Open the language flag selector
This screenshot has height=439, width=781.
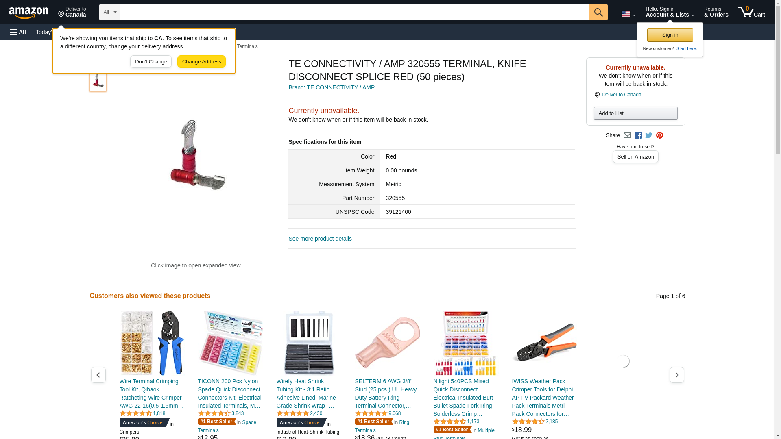click(628, 14)
